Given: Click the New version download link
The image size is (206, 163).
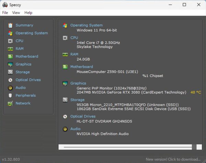Looking at the screenshot, I should coord(173,159).
